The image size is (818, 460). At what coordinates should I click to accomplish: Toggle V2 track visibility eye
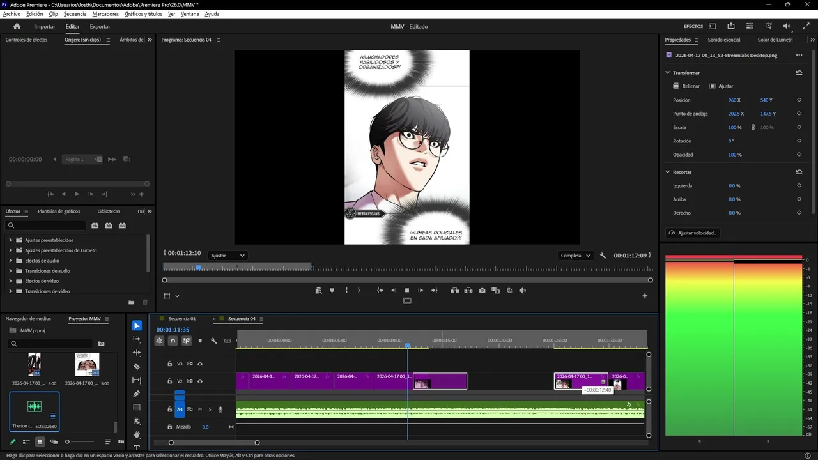click(x=200, y=381)
